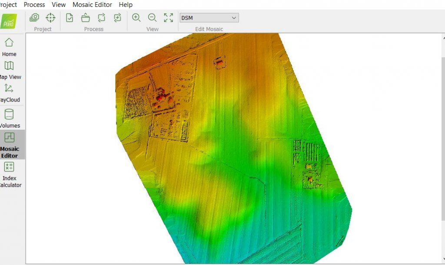The height and width of the screenshot is (265, 445).
Task: Open the DSM layer dropdown
Action: point(209,18)
